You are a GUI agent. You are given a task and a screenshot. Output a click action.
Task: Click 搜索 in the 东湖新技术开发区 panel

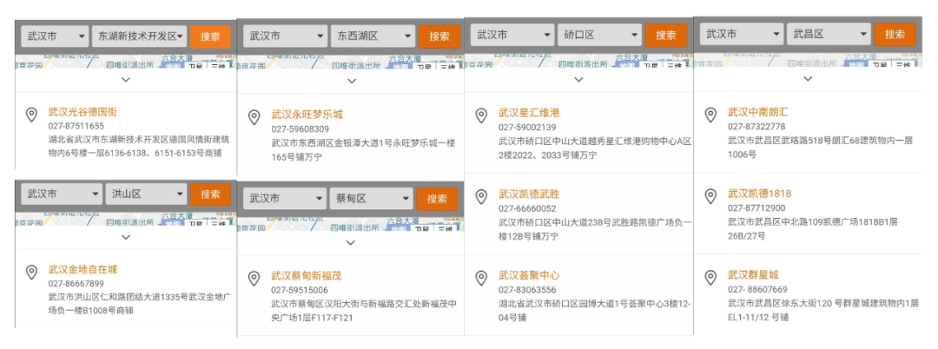point(210,36)
